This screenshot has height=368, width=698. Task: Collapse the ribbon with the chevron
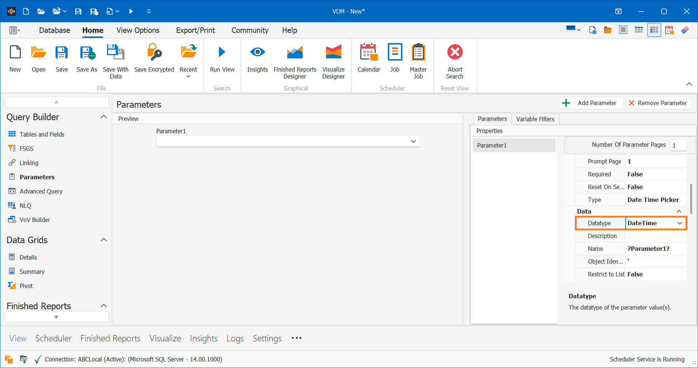point(689,84)
